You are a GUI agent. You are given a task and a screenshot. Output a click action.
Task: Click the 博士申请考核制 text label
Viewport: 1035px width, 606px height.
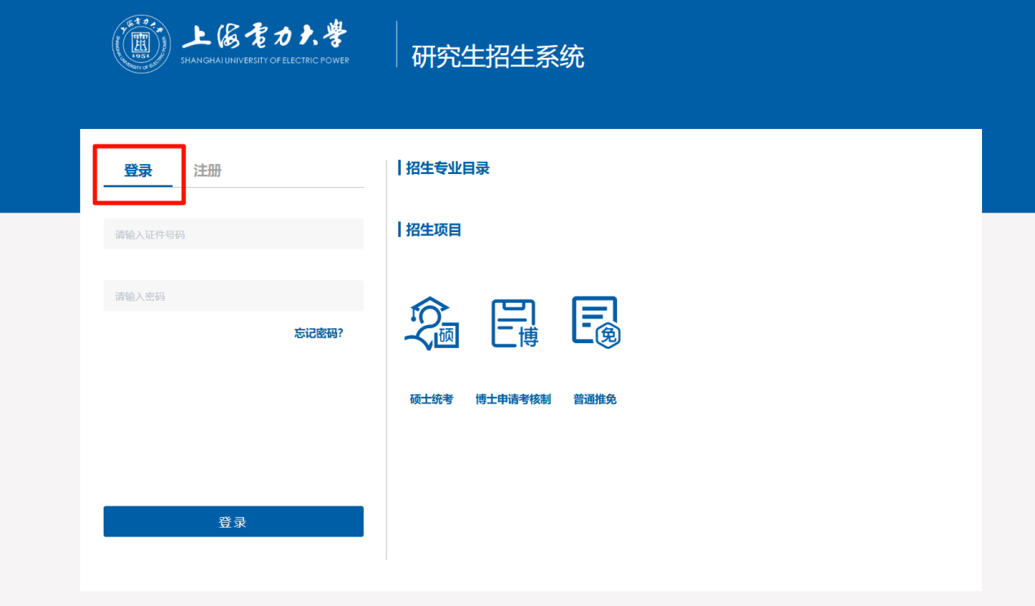coord(513,399)
